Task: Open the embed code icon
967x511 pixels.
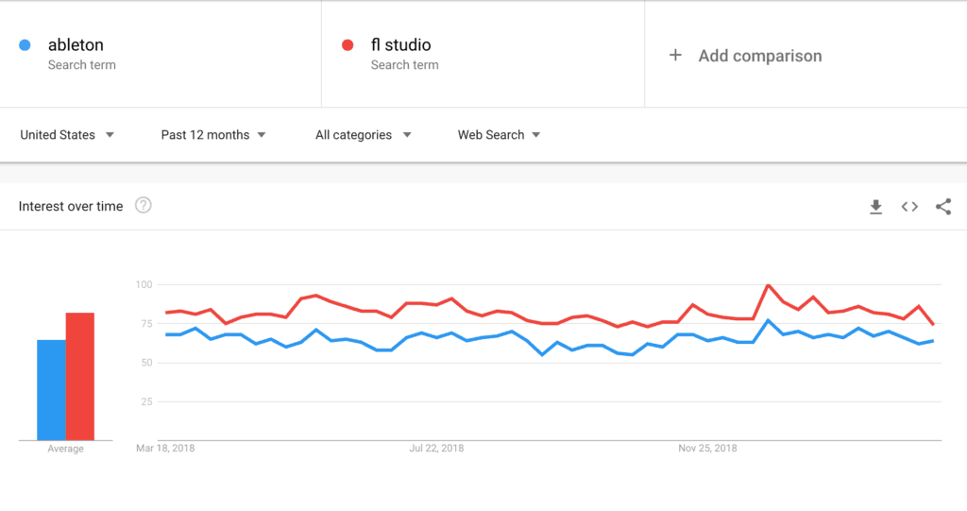Action: pos(909,207)
